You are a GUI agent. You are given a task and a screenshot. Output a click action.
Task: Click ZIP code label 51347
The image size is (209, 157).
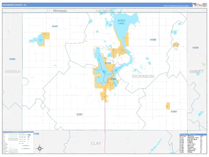(55, 26)
